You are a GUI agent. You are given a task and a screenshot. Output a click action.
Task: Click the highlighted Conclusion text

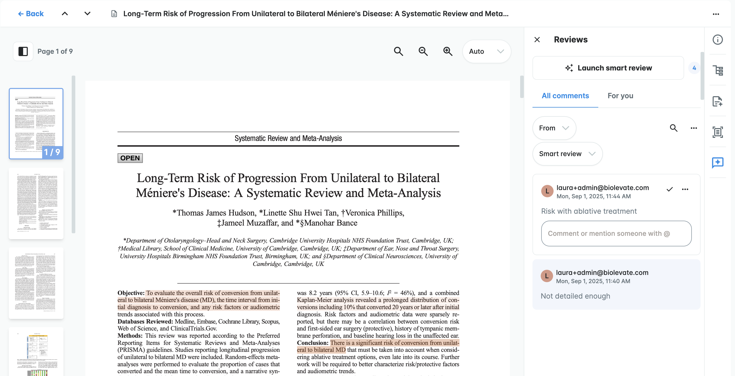378,346
